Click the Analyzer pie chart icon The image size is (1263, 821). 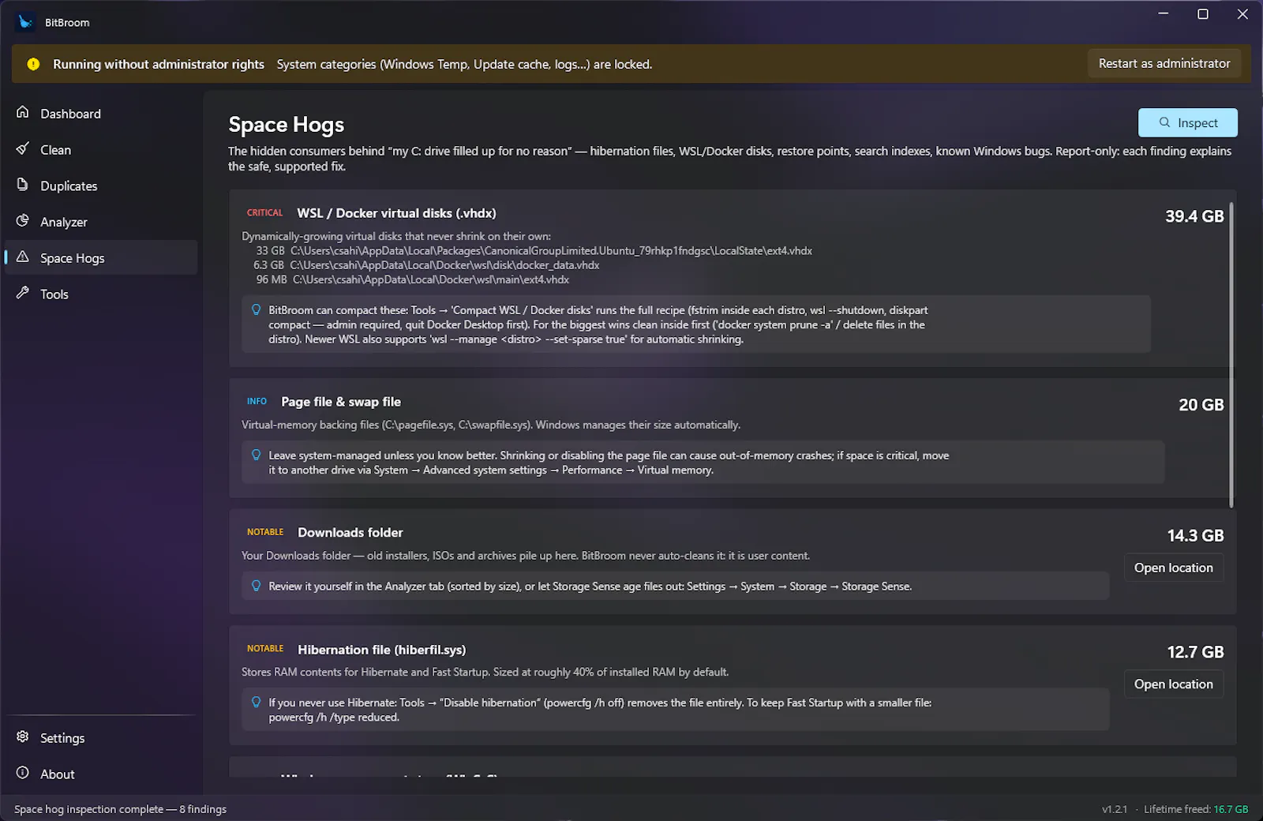coord(23,221)
